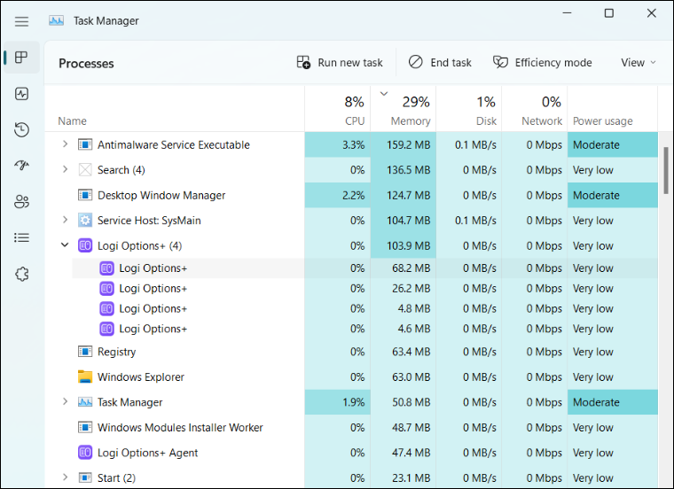Click the vertical scrollbar of process list
The height and width of the screenshot is (489, 674).
[x=666, y=170]
